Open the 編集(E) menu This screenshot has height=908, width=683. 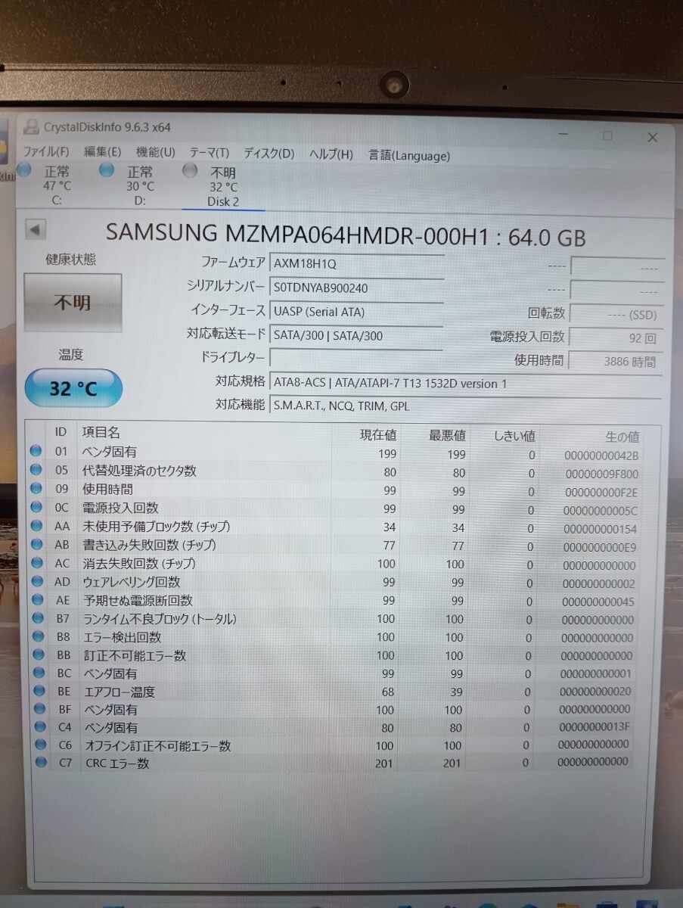102,152
